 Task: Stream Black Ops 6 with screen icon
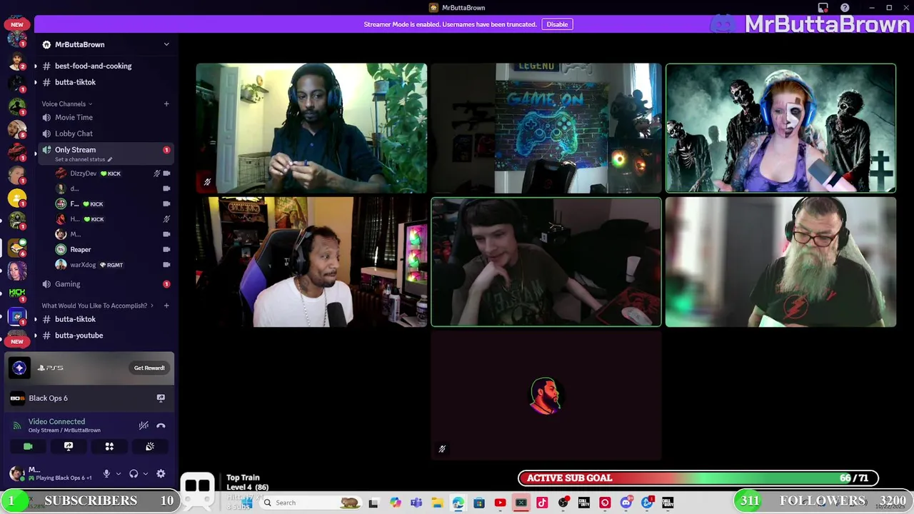pos(161,398)
